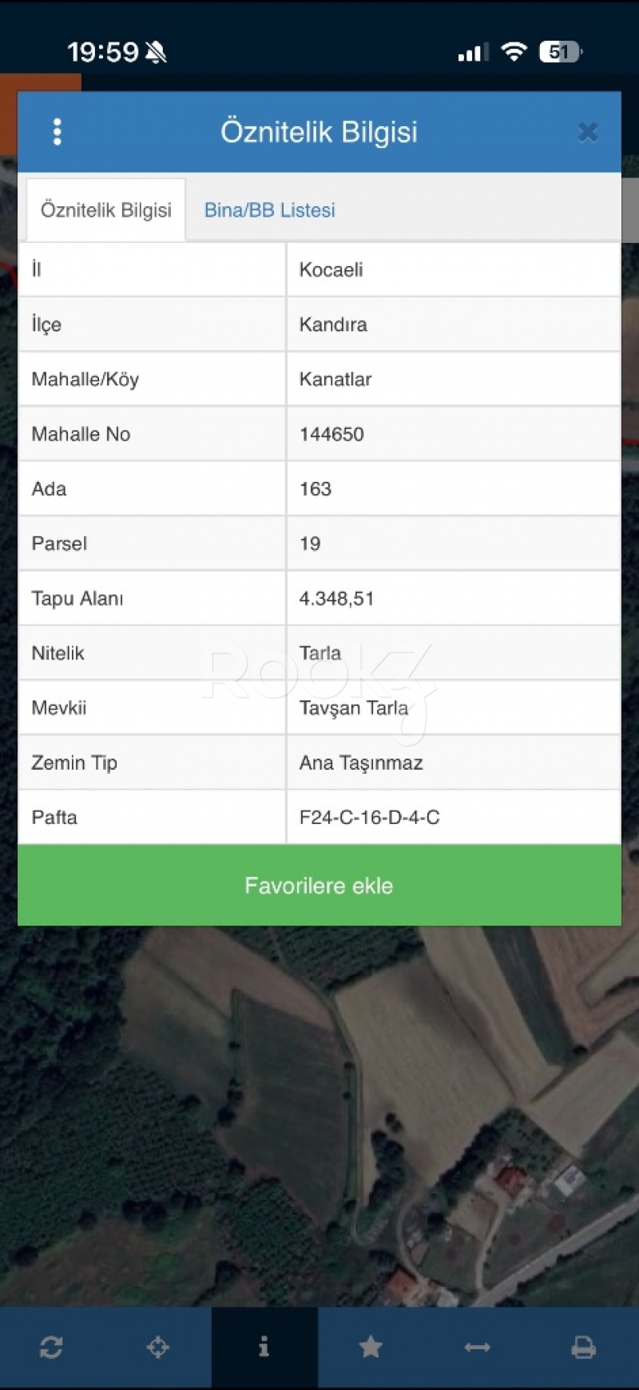The height and width of the screenshot is (1390, 639).
Task: Tap the printer icon
Action: pos(584,1348)
